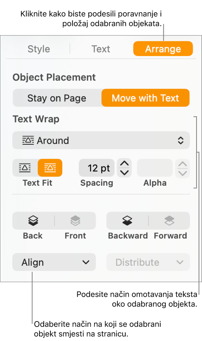Open the Distribute dropdown menu
Viewport: 202px width, 341px height.
coord(148,262)
